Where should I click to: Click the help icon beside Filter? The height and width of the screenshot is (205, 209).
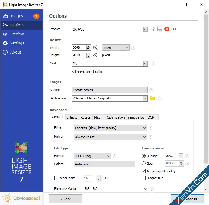click(150, 128)
